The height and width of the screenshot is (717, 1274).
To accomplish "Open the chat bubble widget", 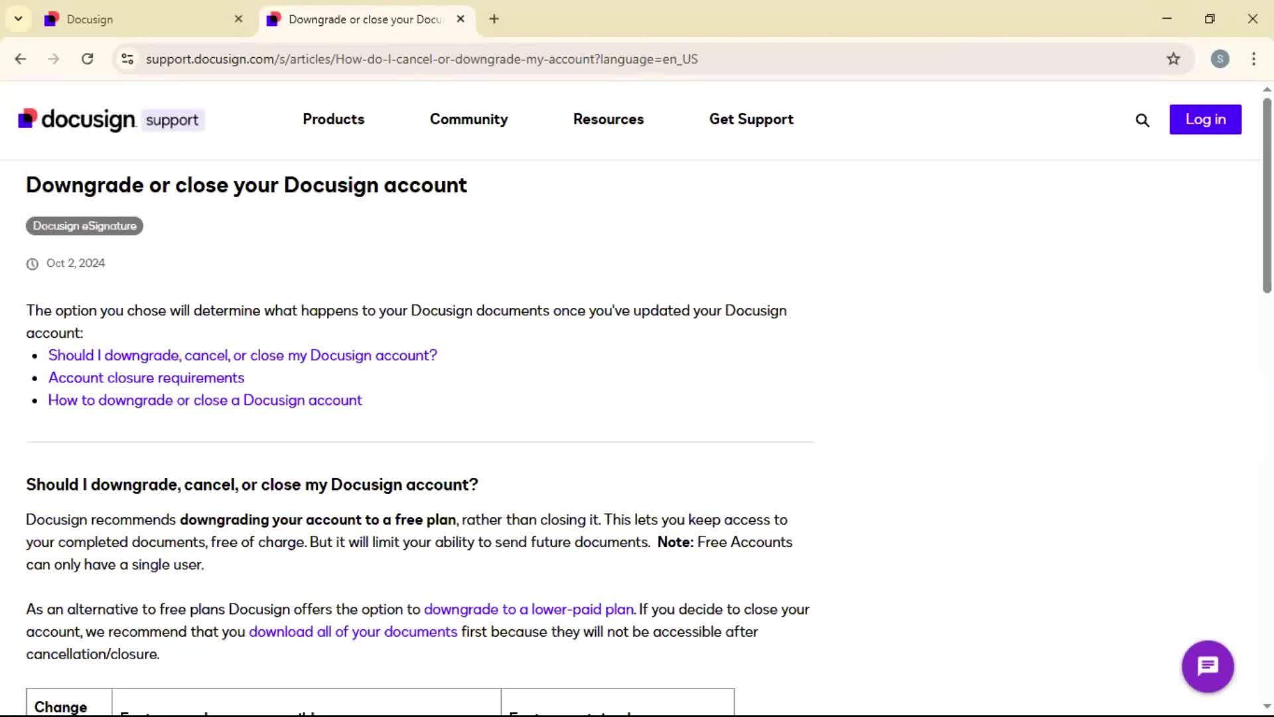I will (x=1208, y=666).
